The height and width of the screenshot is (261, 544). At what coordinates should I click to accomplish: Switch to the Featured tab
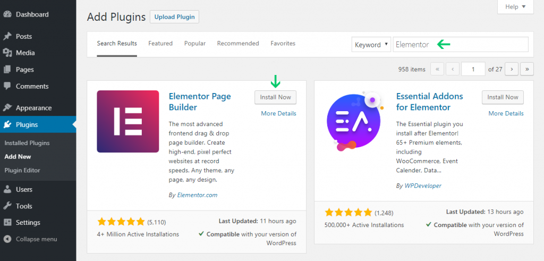coord(160,44)
